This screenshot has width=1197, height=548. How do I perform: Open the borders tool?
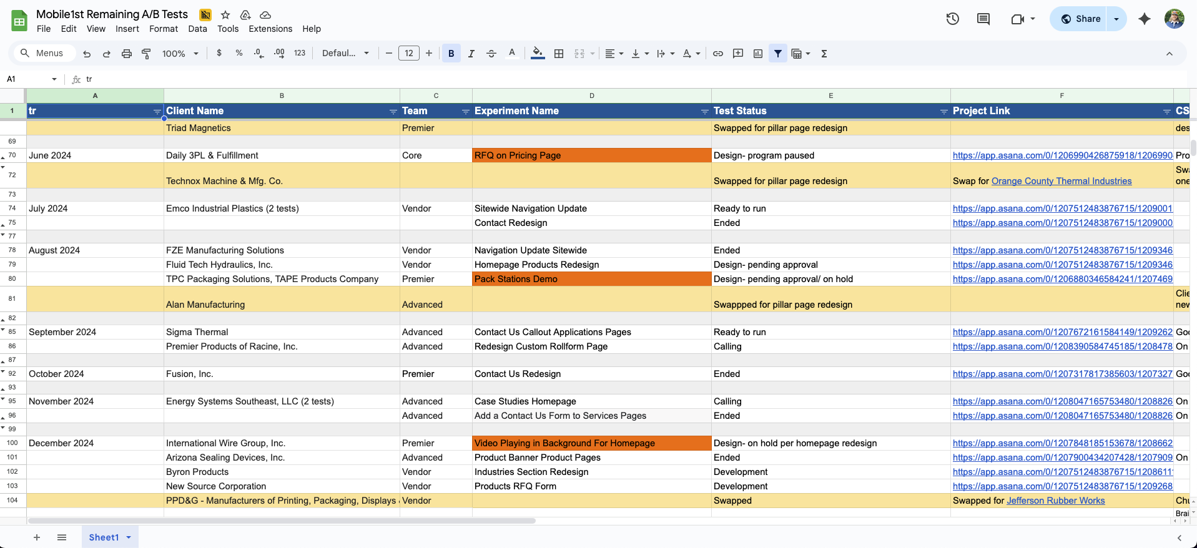(x=559, y=54)
